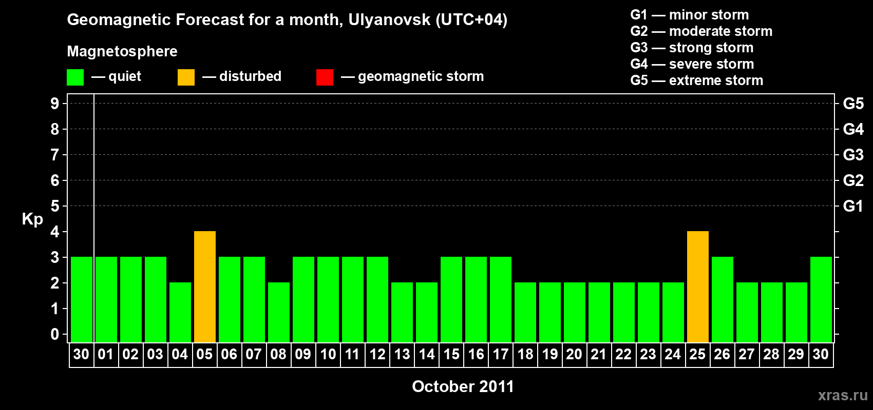The height and width of the screenshot is (410, 873).
Task: Click the green bar for day 01
Action: pos(106,299)
